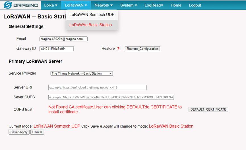
Task: Click the Save&Apply button
Action: click(x=19, y=132)
